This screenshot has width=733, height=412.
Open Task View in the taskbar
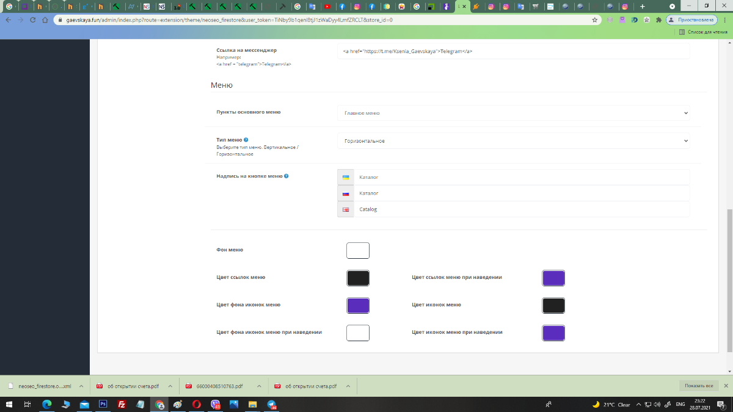(28, 404)
